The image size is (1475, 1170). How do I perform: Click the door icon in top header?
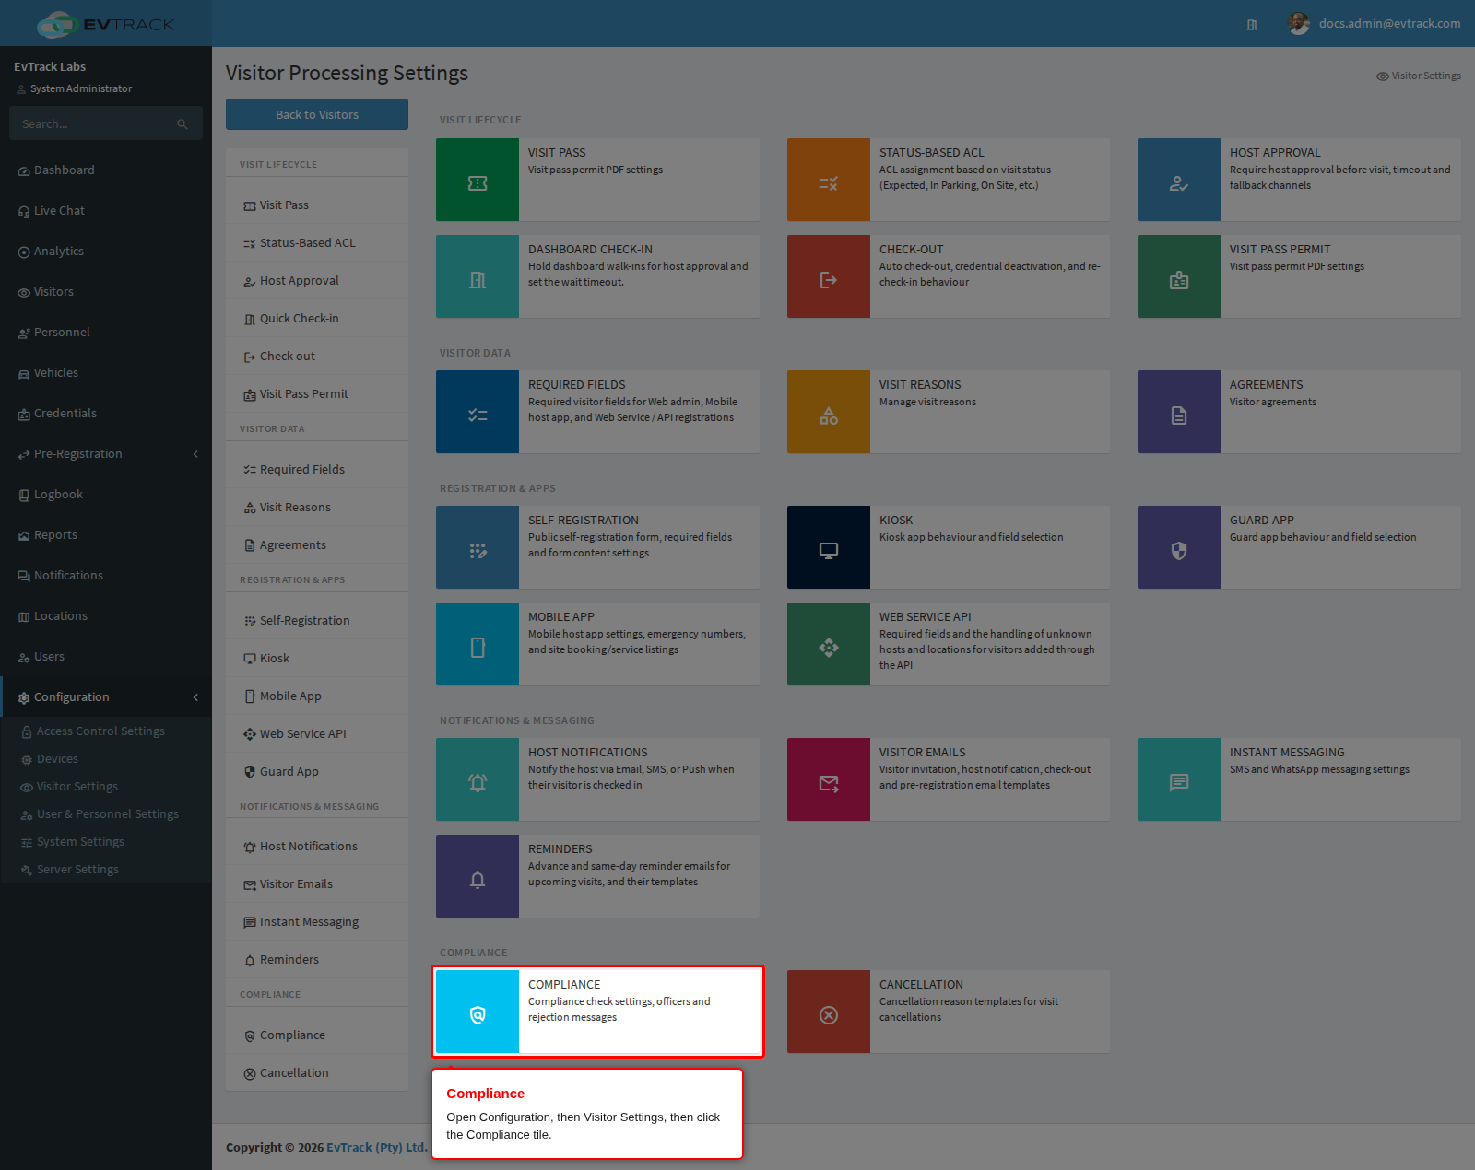(x=1252, y=25)
